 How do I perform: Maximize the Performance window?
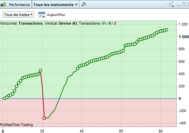pos(184,4)
